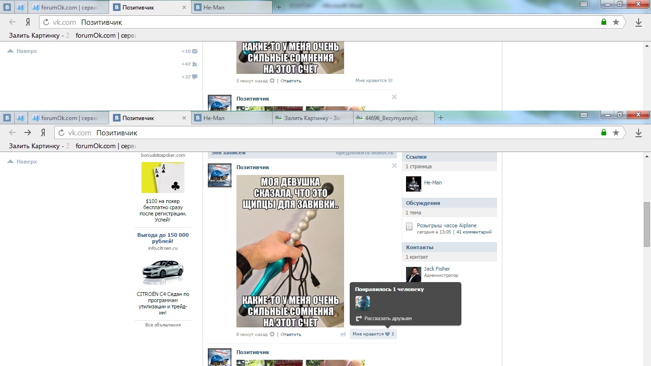Open the 44696_Bezymyannyi1 tab
Screen dimensions: 651x366
coord(393,118)
